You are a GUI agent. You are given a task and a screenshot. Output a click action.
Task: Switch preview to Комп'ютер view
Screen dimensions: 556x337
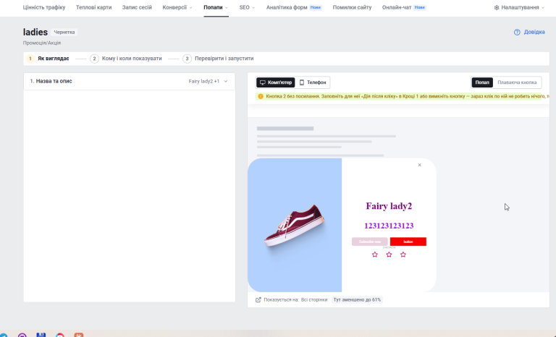point(276,82)
